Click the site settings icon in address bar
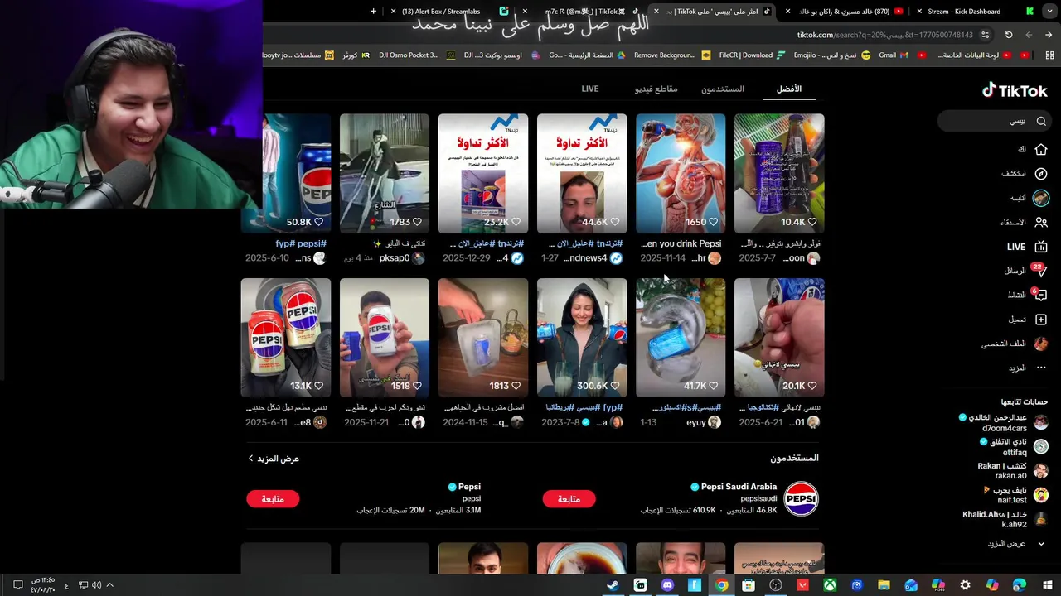The height and width of the screenshot is (596, 1061). point(985,35)
